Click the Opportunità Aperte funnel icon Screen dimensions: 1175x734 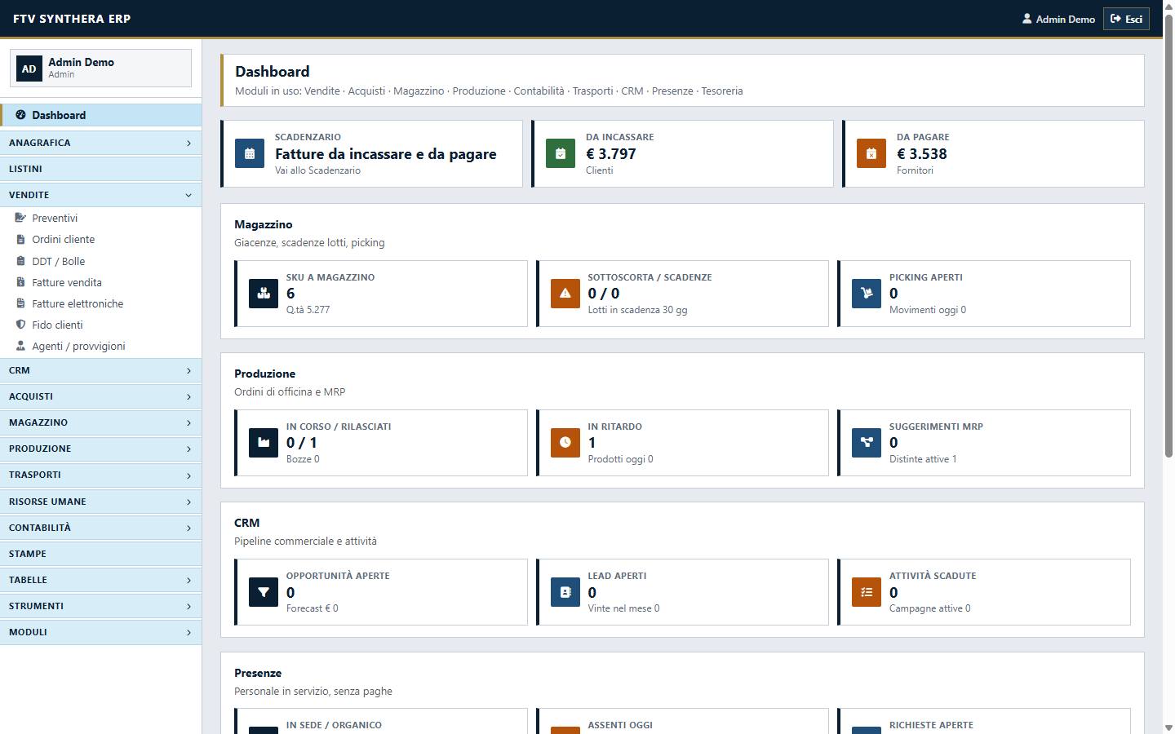(x=264, y=592)
